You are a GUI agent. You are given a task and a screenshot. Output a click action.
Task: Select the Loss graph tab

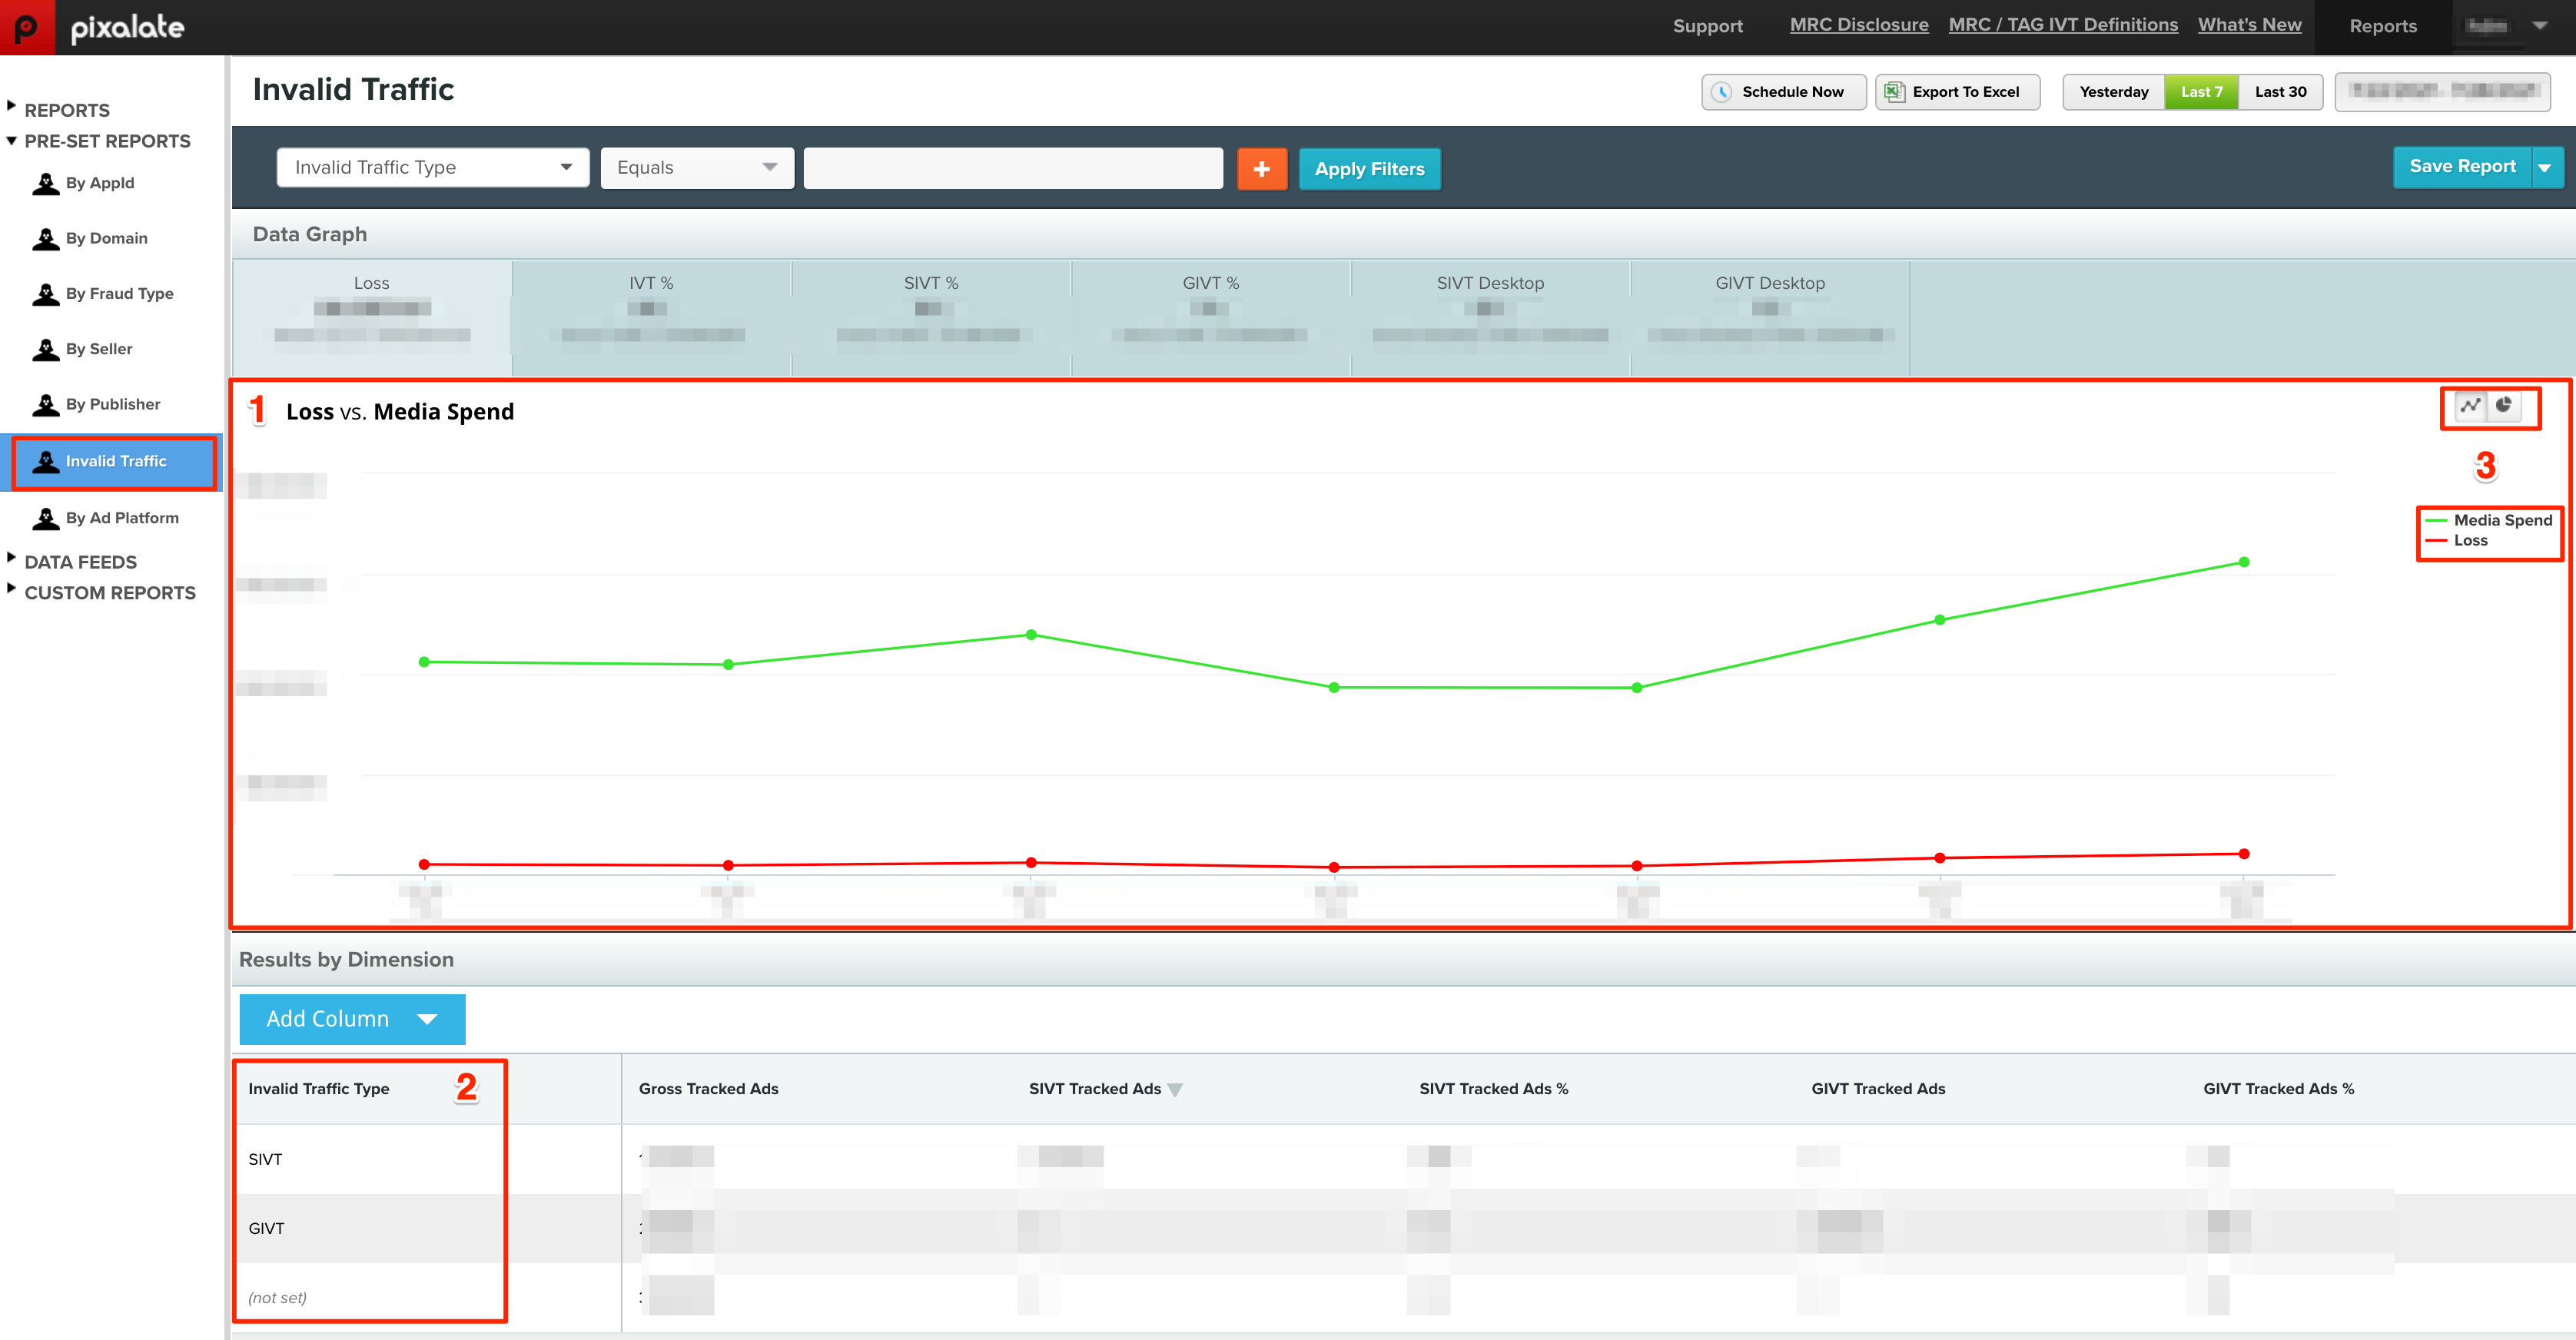[x=372, y=318]
